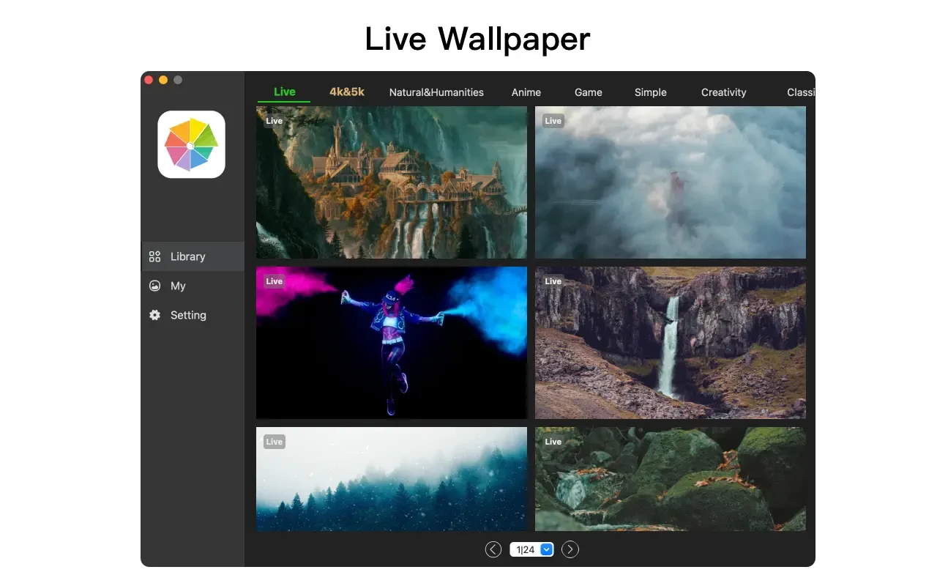Switch to the 4k&5k tab
Viewport: 937px width, 586px height.
click(x=347, y=92)
